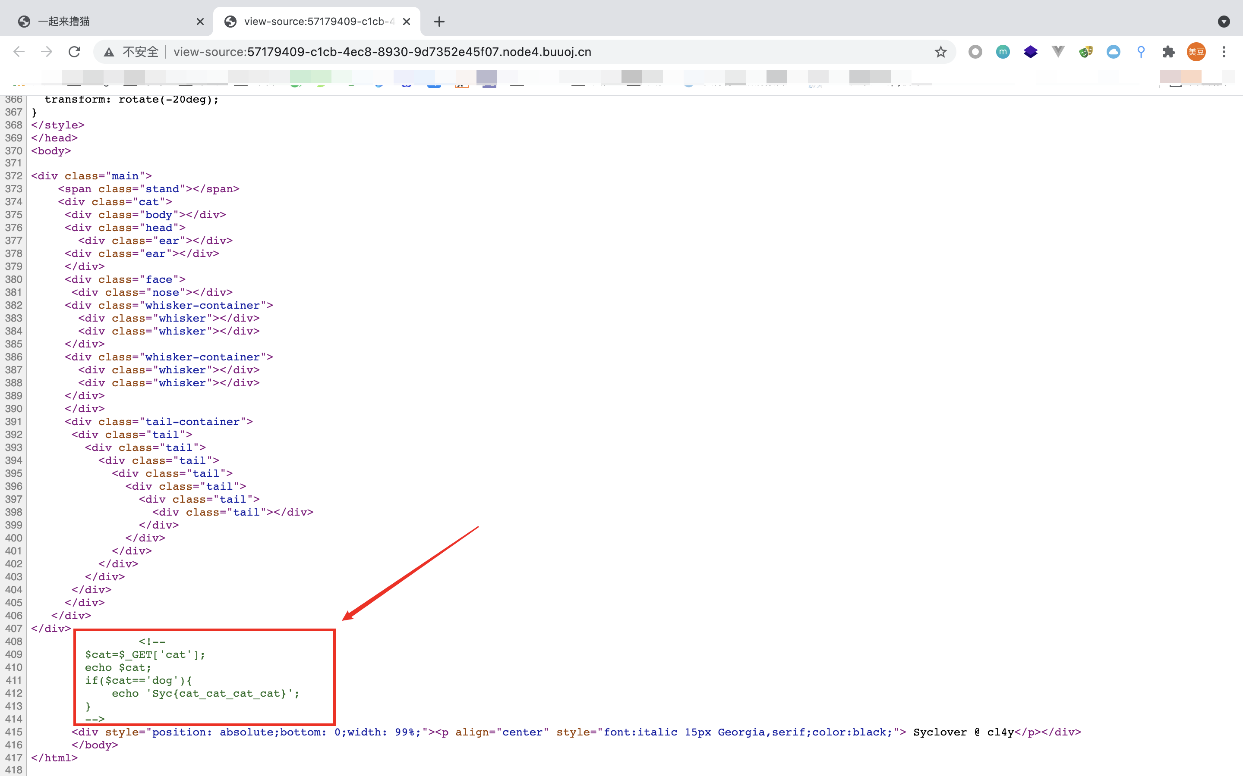
Task: Close the 一起来撸猫 tab
Action: coord(200,22)
